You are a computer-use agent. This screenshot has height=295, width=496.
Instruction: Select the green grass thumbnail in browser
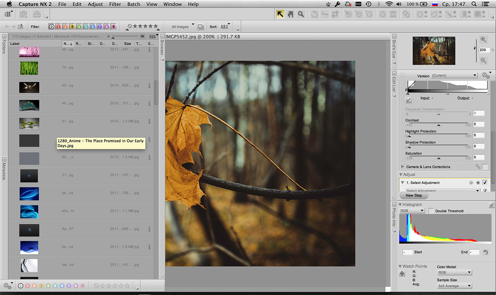pyautogui.click(x=29, y=68)
